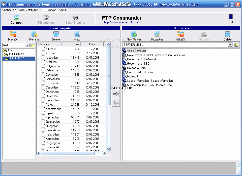Click the View file icon
The width and height of the screenshot is (242, 176).
[x=77, y=34]
